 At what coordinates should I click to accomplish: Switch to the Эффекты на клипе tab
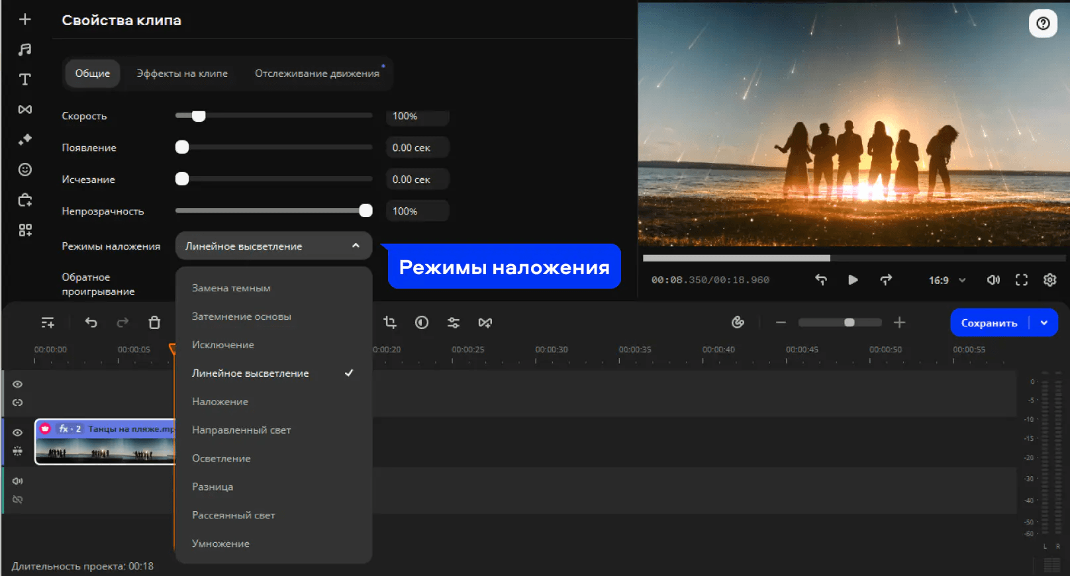[x=182, y=73]
